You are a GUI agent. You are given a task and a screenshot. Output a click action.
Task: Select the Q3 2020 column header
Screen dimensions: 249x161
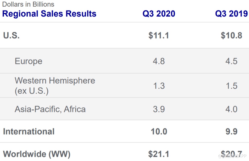tap(159, 14)
